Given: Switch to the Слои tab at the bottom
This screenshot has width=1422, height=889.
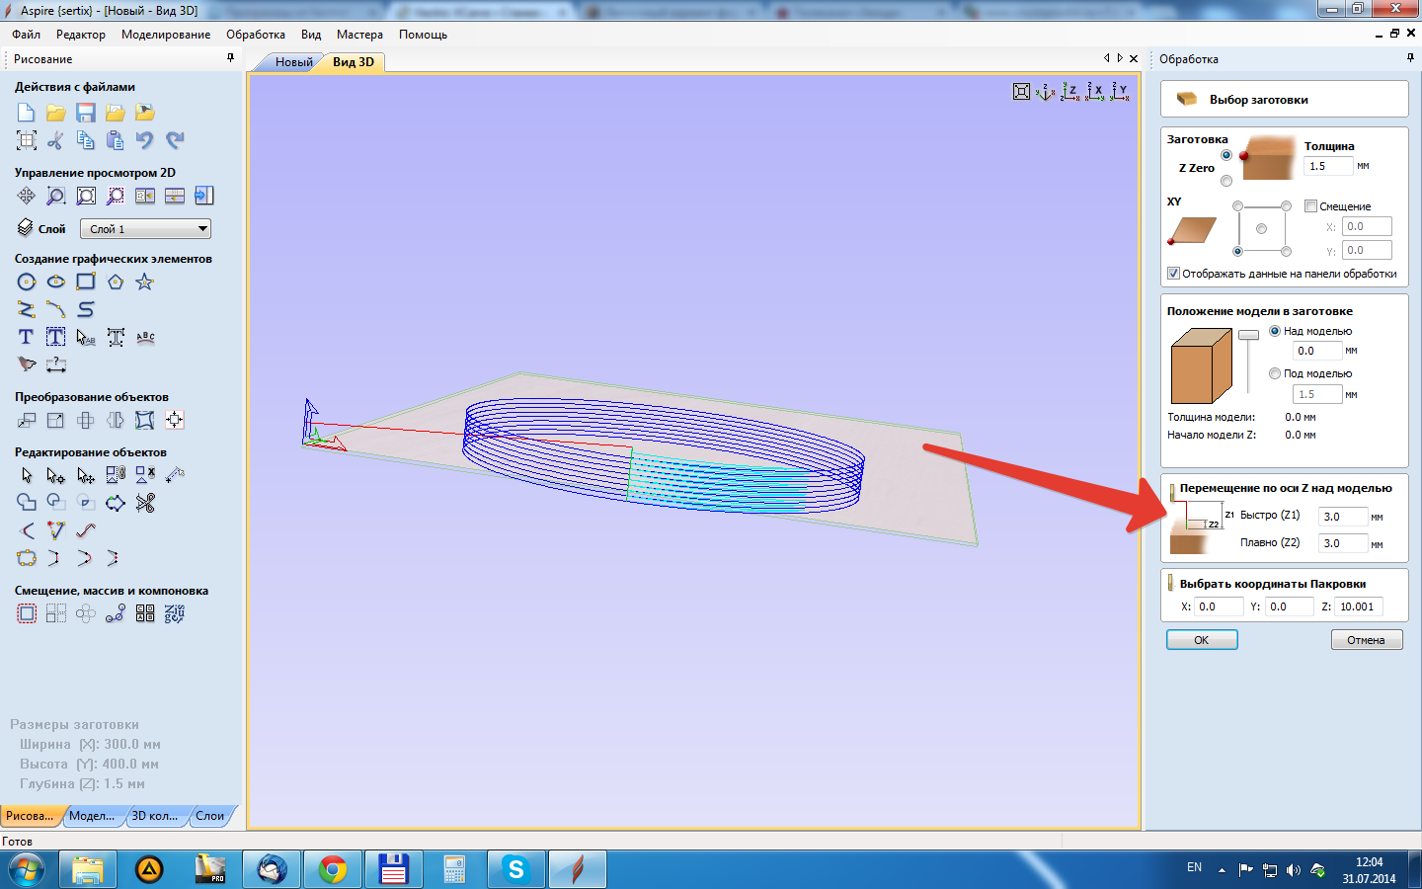Looking at the screenshot, I should coord(209,816).
